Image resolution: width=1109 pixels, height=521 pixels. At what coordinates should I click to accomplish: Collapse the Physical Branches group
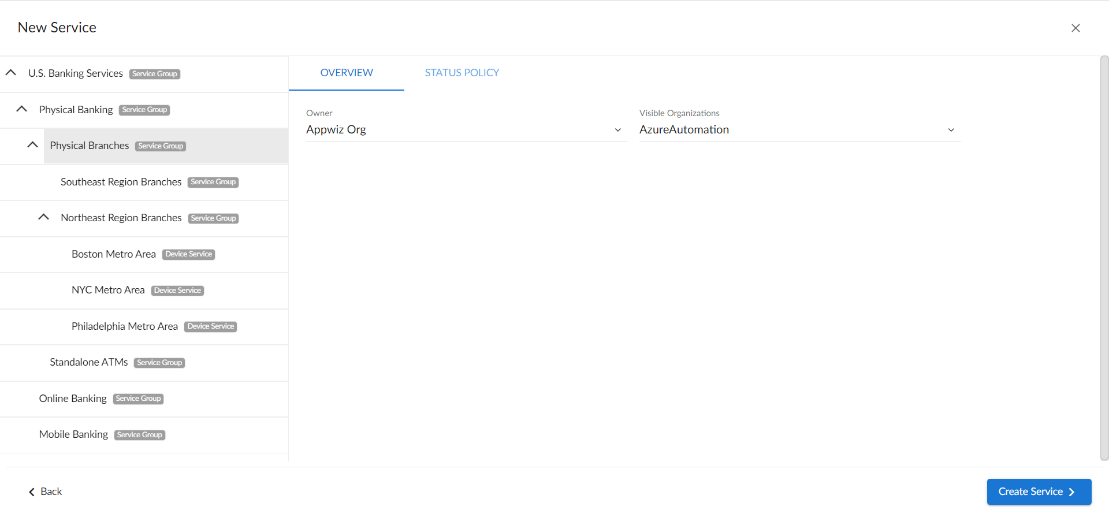(x=33, y=145)
